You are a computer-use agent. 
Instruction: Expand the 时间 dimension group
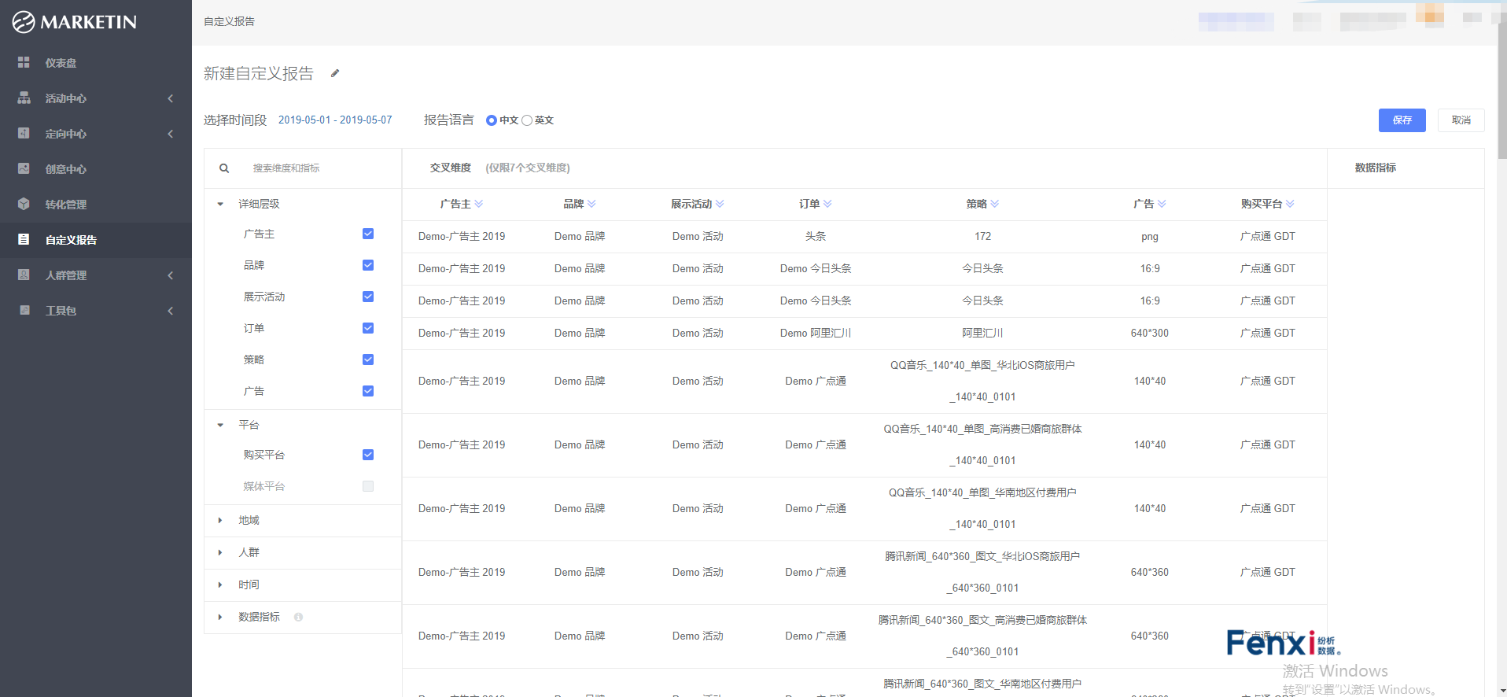click(x=220, y=585)
